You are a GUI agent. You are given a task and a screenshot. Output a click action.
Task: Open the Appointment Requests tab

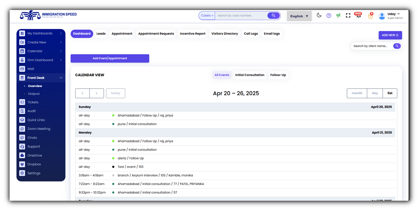tap(156, 34)
